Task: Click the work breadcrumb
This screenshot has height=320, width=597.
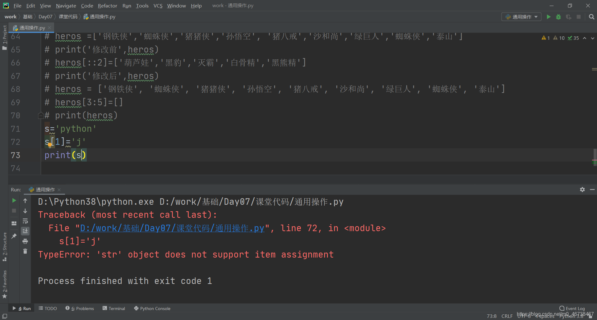Action: pos(11,17)
